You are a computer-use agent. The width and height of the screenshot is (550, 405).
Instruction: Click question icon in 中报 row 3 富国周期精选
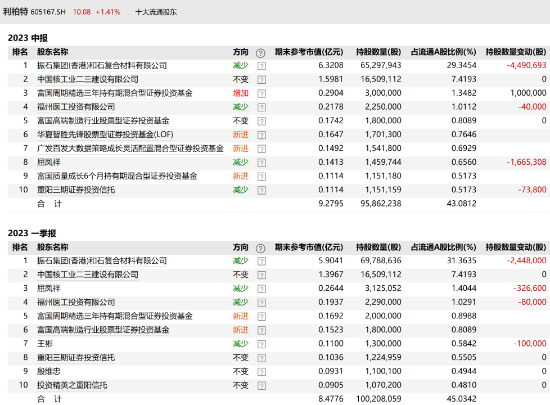[262, 94]
